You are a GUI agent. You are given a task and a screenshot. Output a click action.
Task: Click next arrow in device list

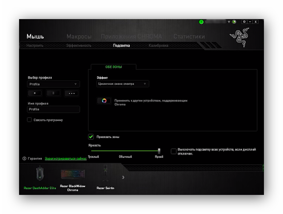pyautogui.click(x=123, y=177)
